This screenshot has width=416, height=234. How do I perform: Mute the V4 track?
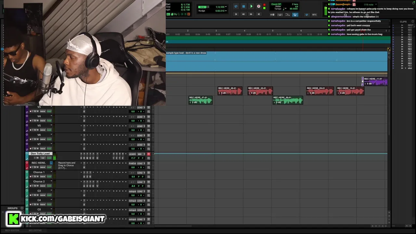(x=37, y=121)
